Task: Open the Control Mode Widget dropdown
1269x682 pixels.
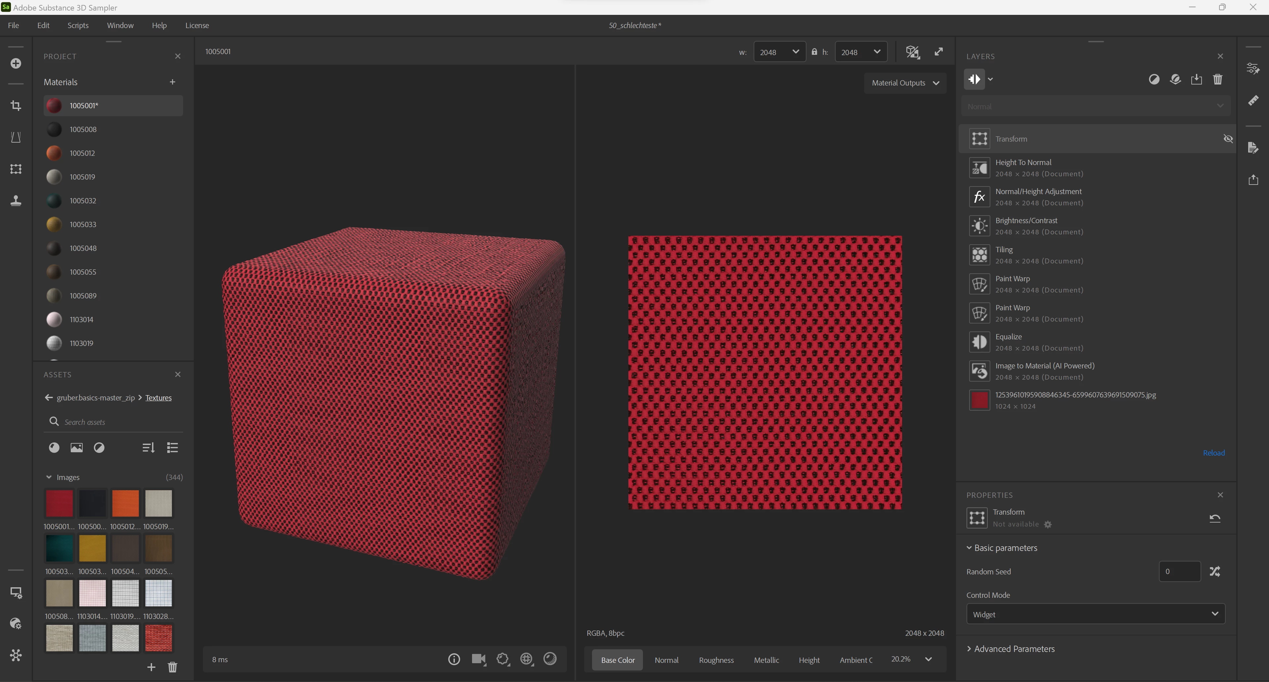Action: click(1095, 614)
